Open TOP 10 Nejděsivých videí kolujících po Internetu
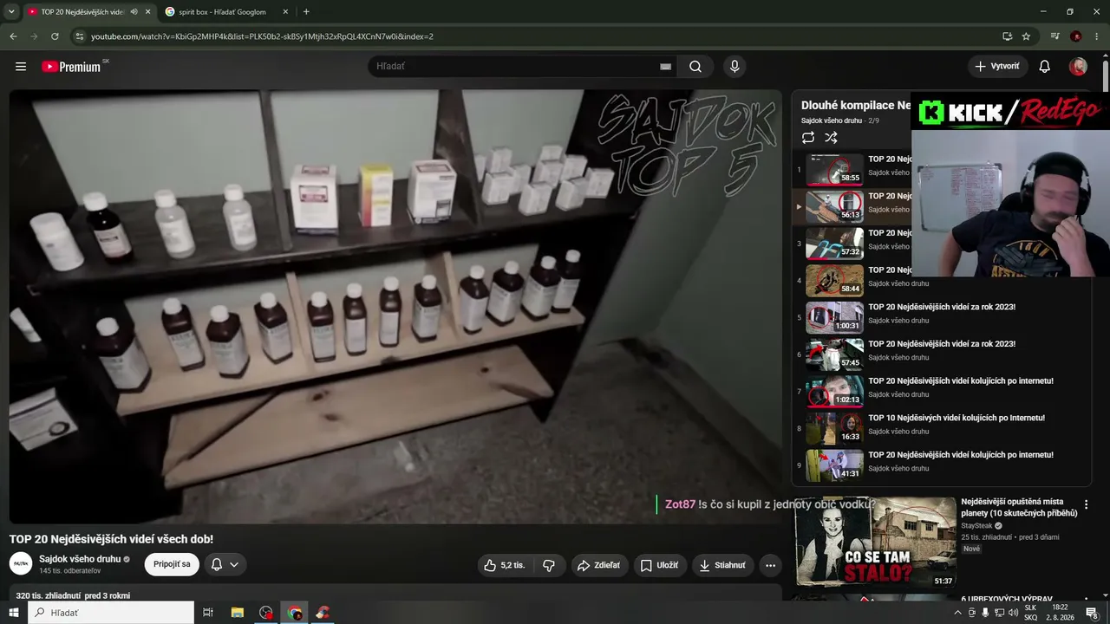1110x624 pixels. pos(956,418)
